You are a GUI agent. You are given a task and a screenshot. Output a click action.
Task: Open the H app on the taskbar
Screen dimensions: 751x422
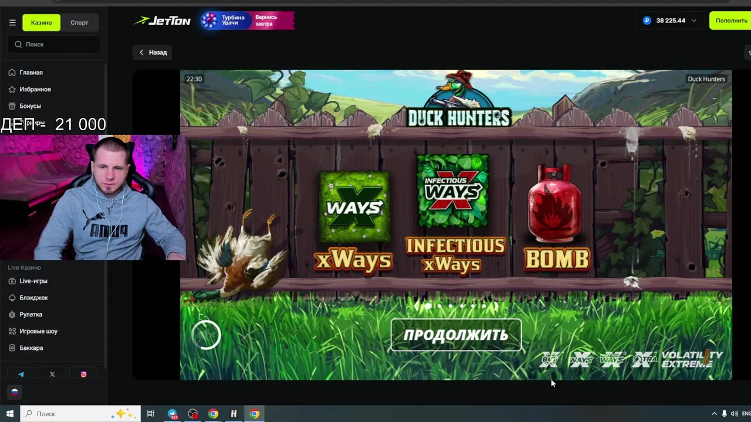(x=234, y=414)
